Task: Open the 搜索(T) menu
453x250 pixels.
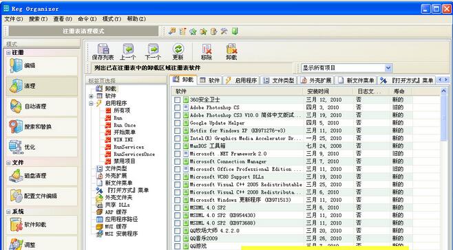Action: 38,19
